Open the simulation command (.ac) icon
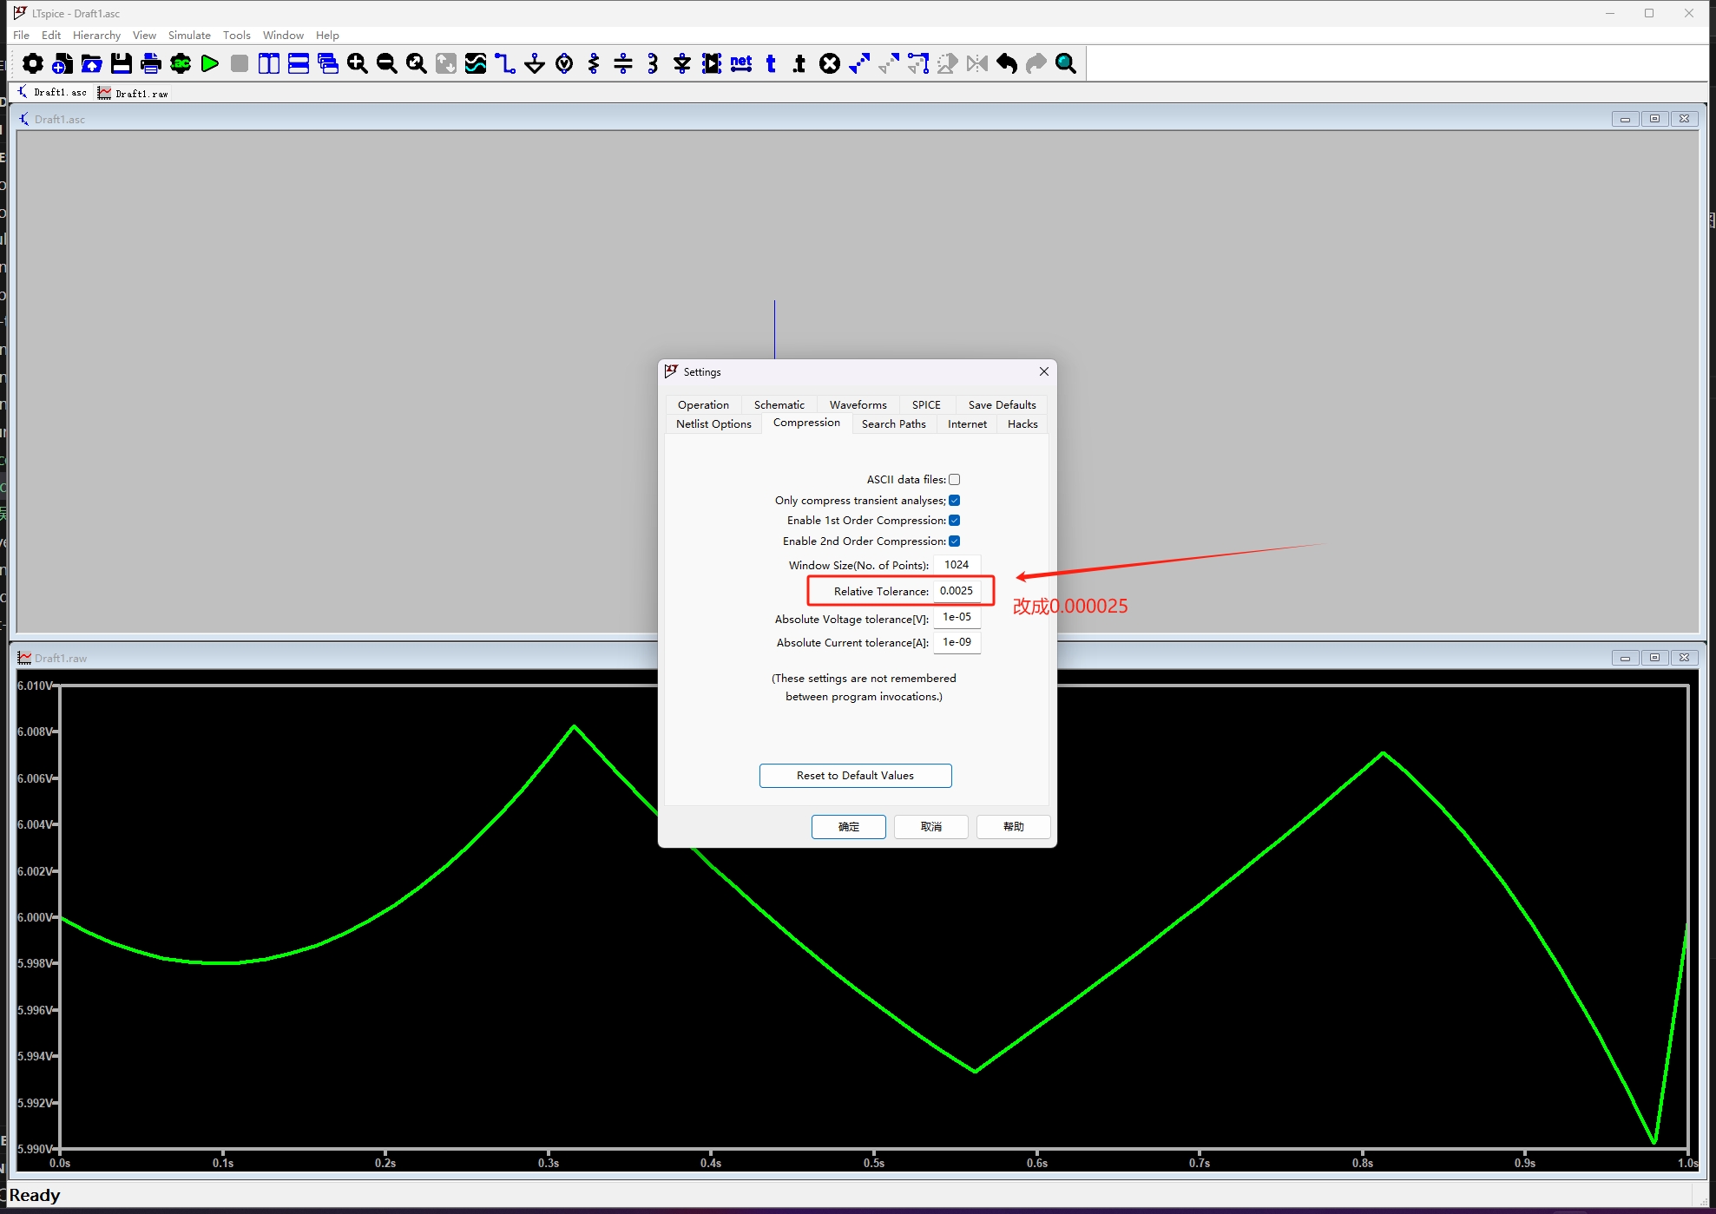Image resolution: width=1716 pixels, height=1214 pixels. pos(181,63)
